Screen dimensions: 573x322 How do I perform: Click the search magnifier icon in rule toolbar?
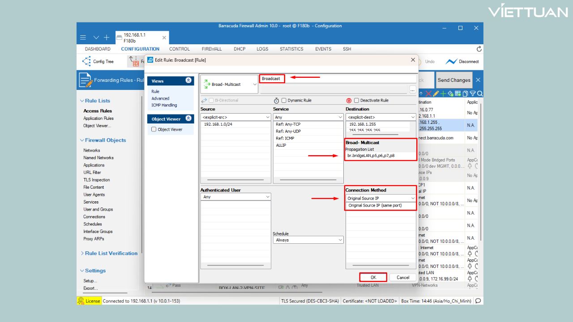(480, 93)
